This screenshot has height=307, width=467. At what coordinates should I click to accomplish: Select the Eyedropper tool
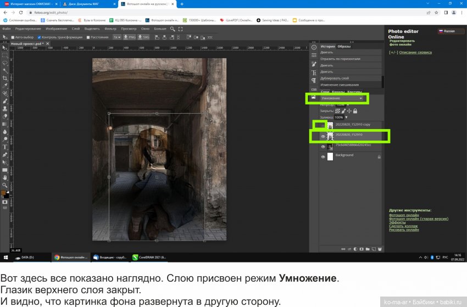click(x=5, y=86)
